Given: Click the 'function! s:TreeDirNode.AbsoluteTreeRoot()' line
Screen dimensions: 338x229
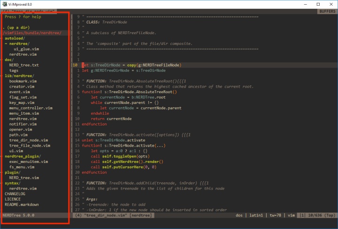Looking at the screenshot, I should pyautogui.click(x=129, y=92).
